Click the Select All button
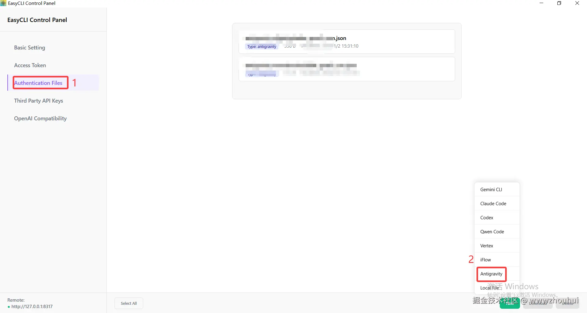The height and width of the screenshot is (313, 587). point(129,303)
